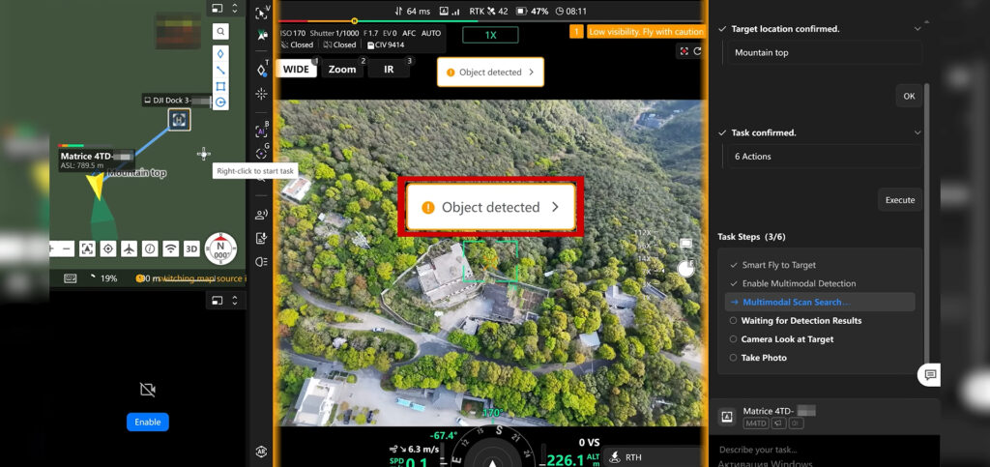Image resolution: width=990 pixels, height=467 pixels.
Task: Select Multimodal Scan Search step
Action: (x=820, y=303)
